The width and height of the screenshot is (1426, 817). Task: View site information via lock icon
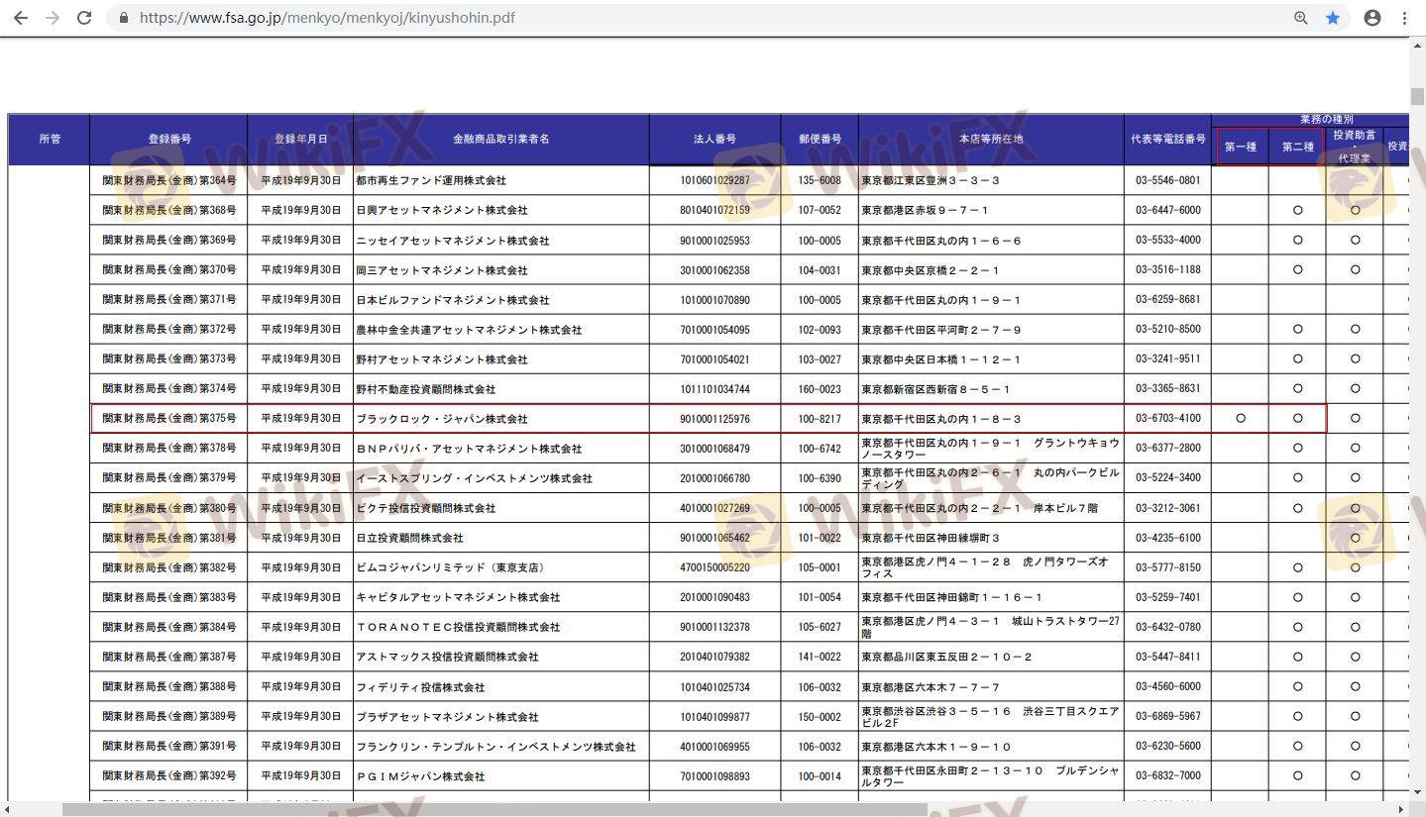point(124,18)
